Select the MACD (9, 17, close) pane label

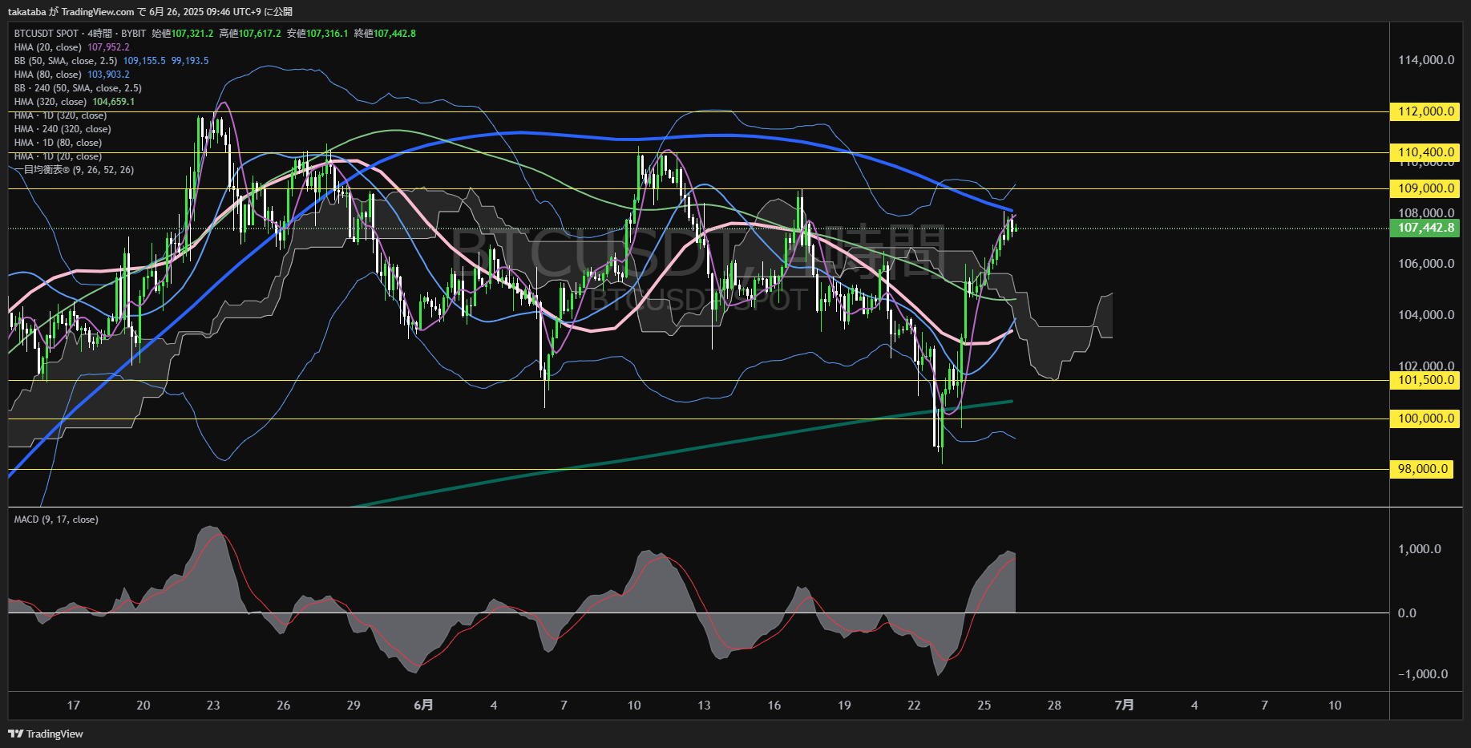56,520
